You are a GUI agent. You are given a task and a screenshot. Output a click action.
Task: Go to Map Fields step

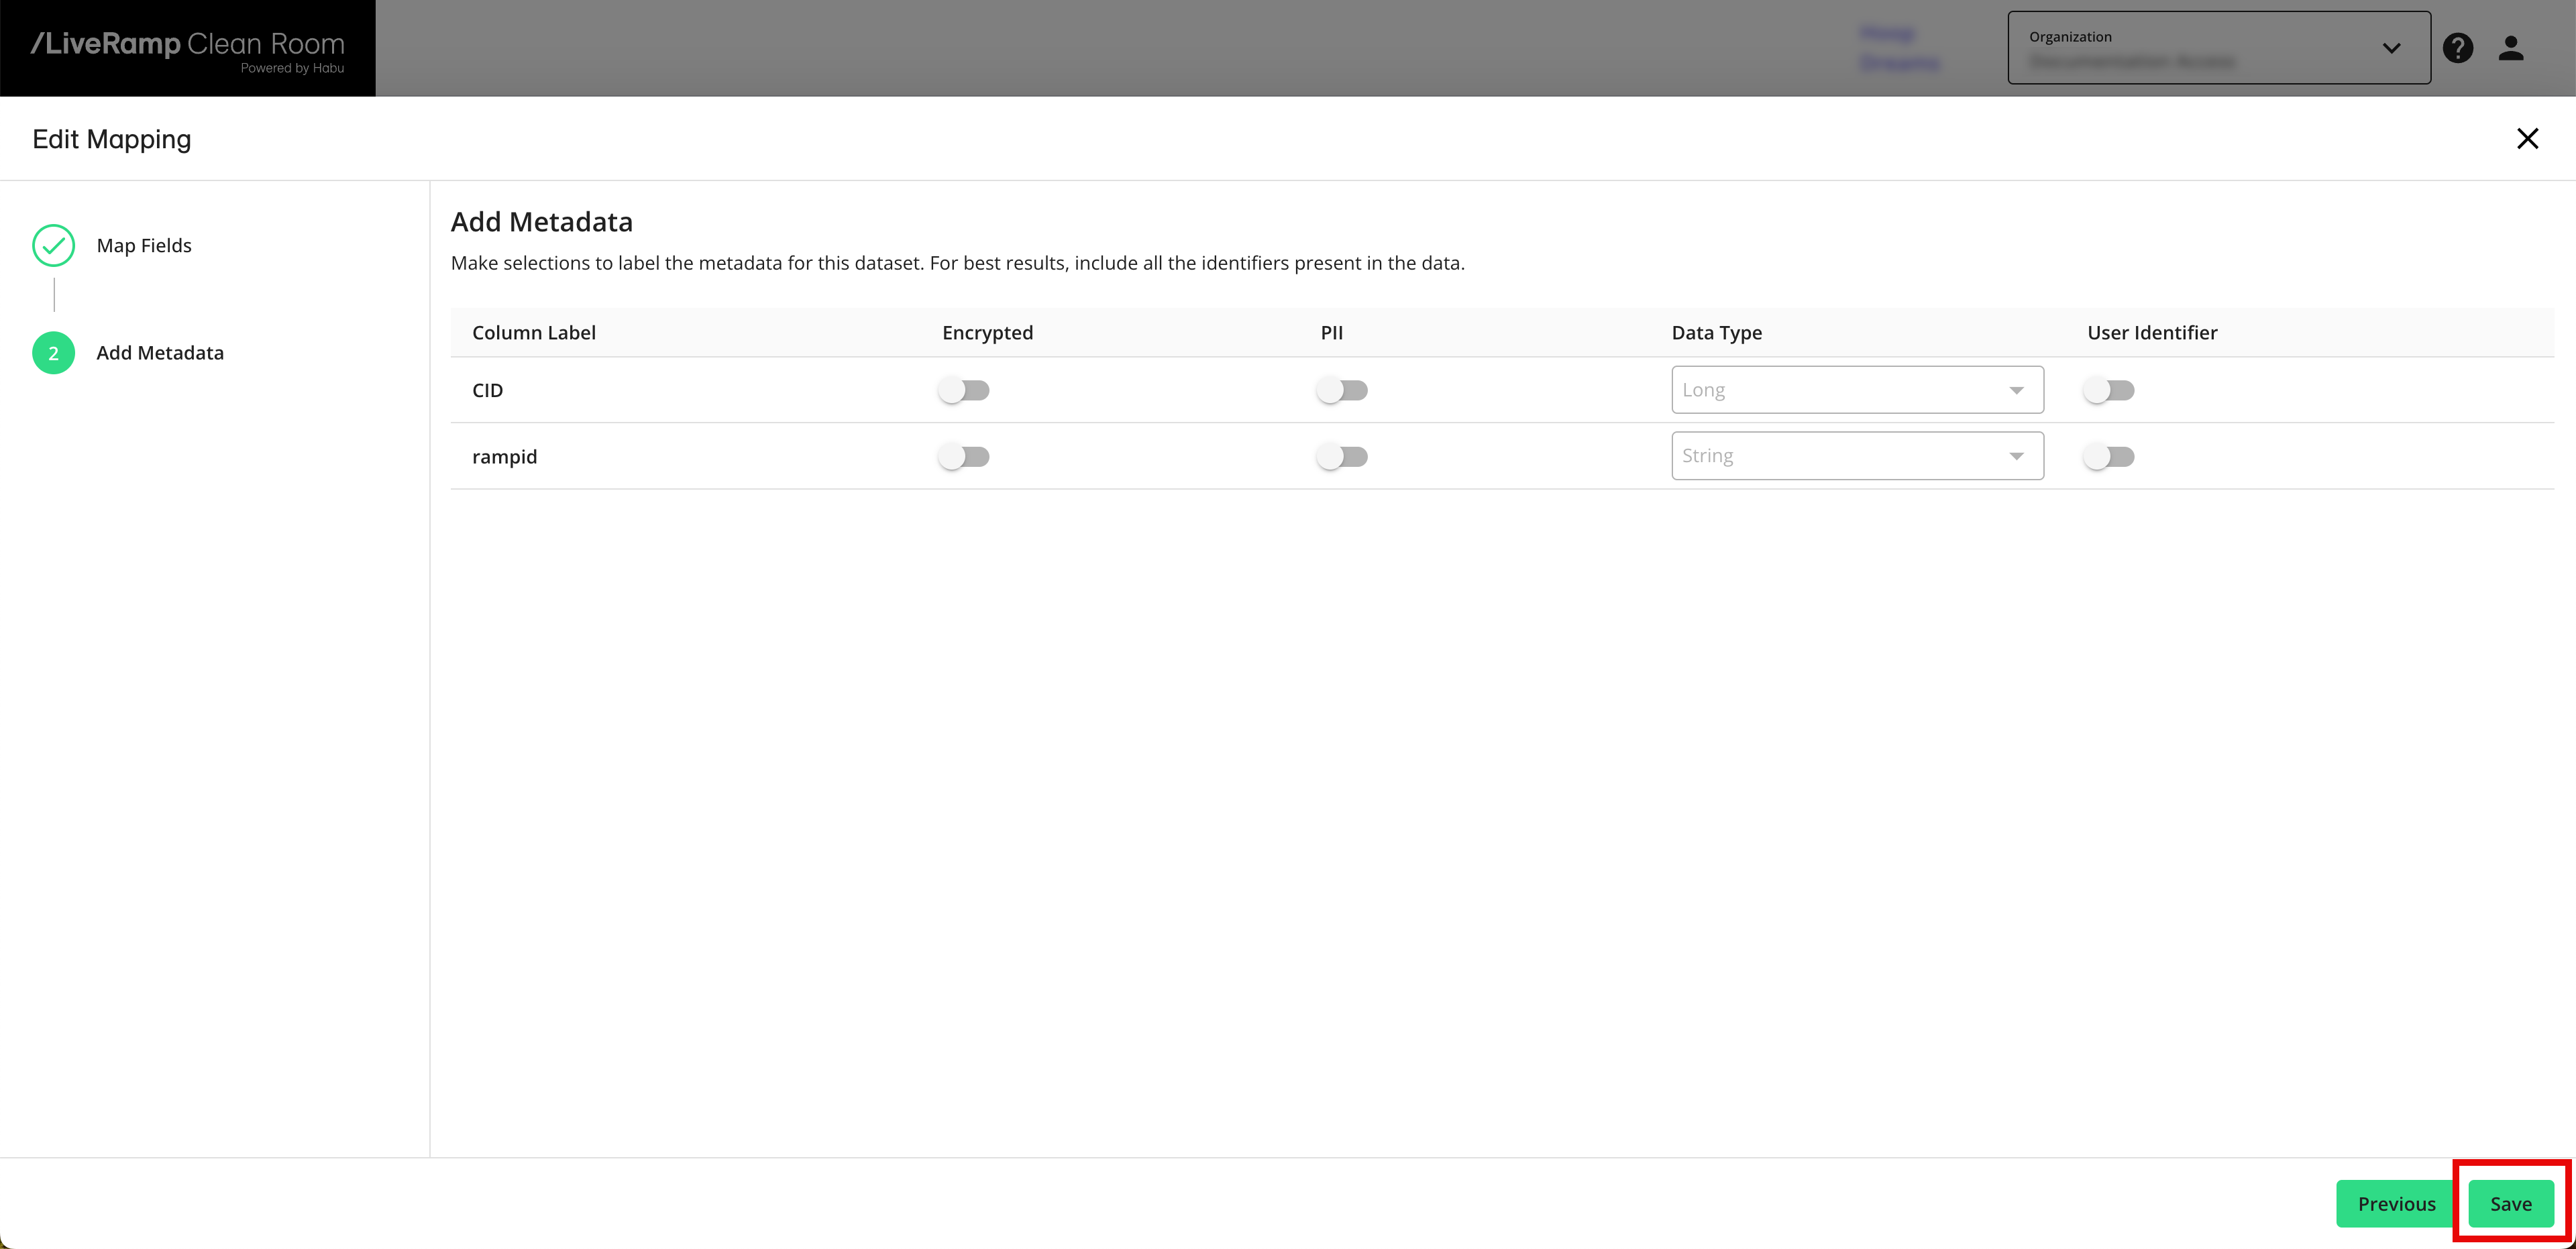[x=144, y=245]
